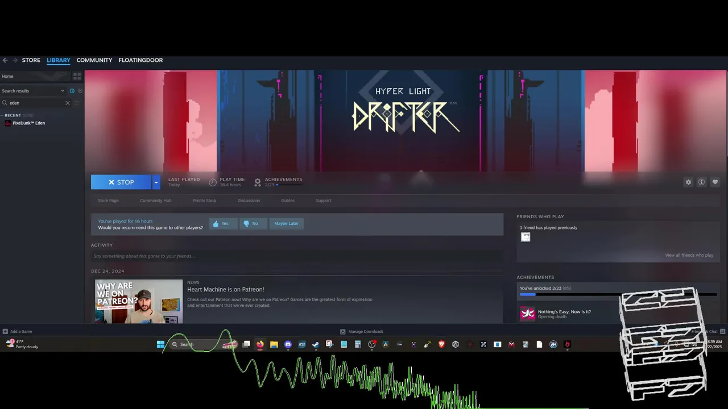The width and height of the screenshot is (728, 409).
Task: Open Task View on the taskbar
Action: [246, 344]
